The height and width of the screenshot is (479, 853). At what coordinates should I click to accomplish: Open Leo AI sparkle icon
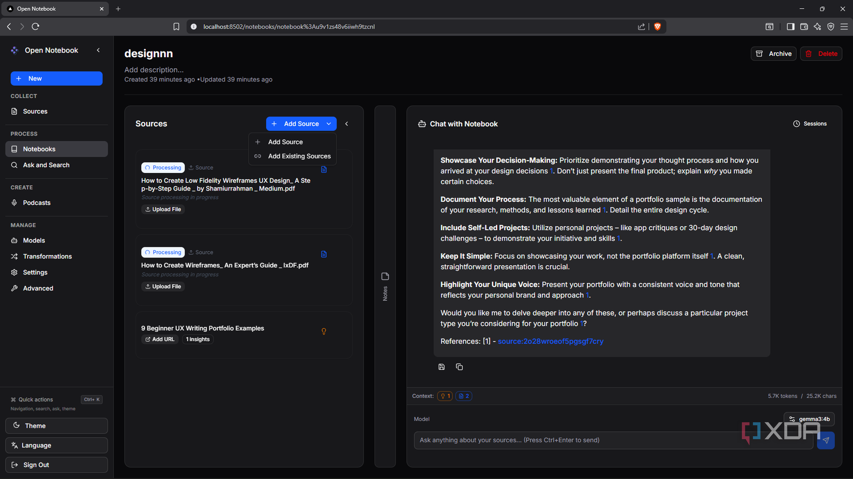(x=817, y=27)
